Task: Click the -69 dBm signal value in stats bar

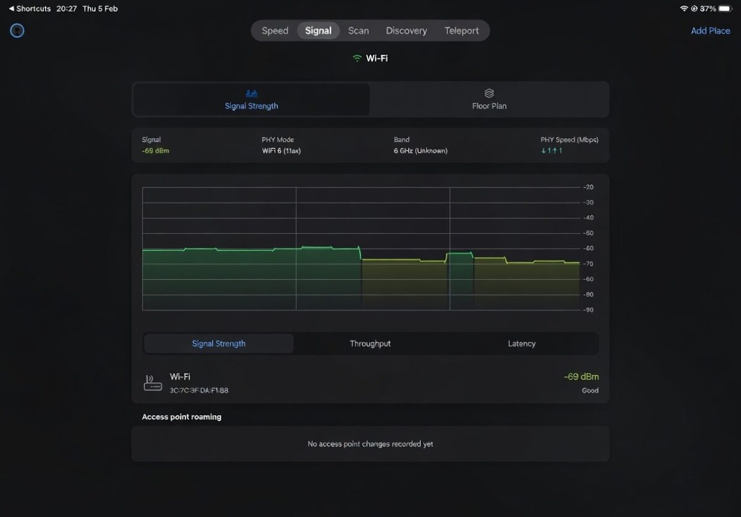Action: 156,151
